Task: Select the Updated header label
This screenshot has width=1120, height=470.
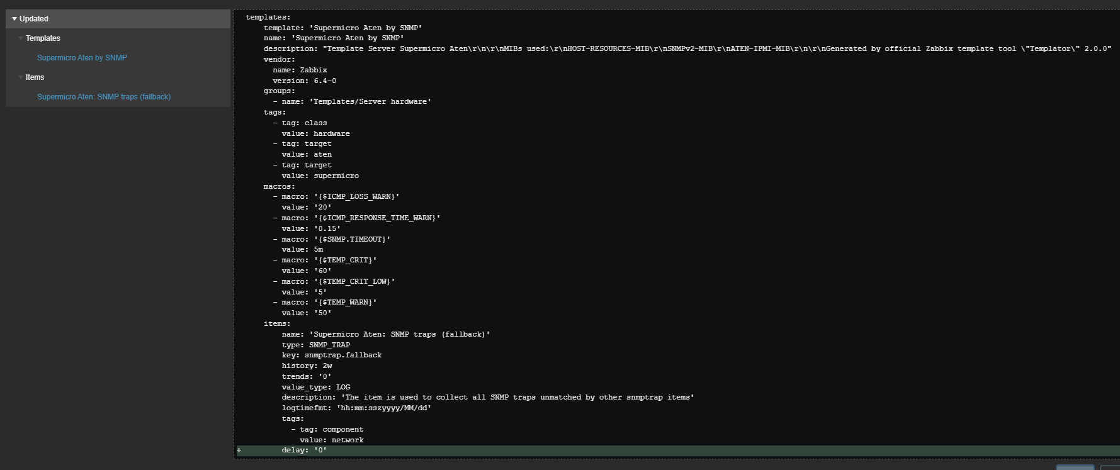Action: pos(34,19)
